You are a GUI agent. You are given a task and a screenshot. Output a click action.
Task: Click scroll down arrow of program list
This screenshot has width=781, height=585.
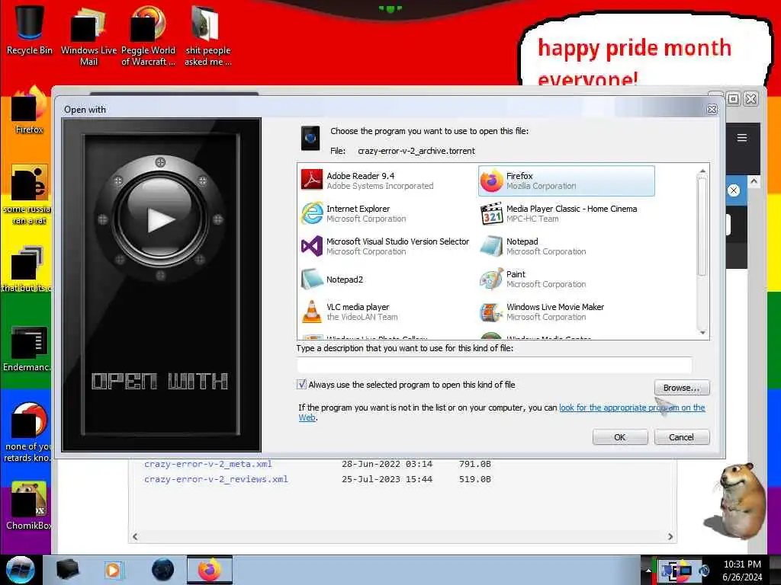702,333
